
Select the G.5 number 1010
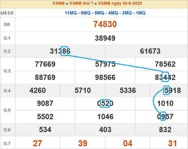click(x=165, y=103)
